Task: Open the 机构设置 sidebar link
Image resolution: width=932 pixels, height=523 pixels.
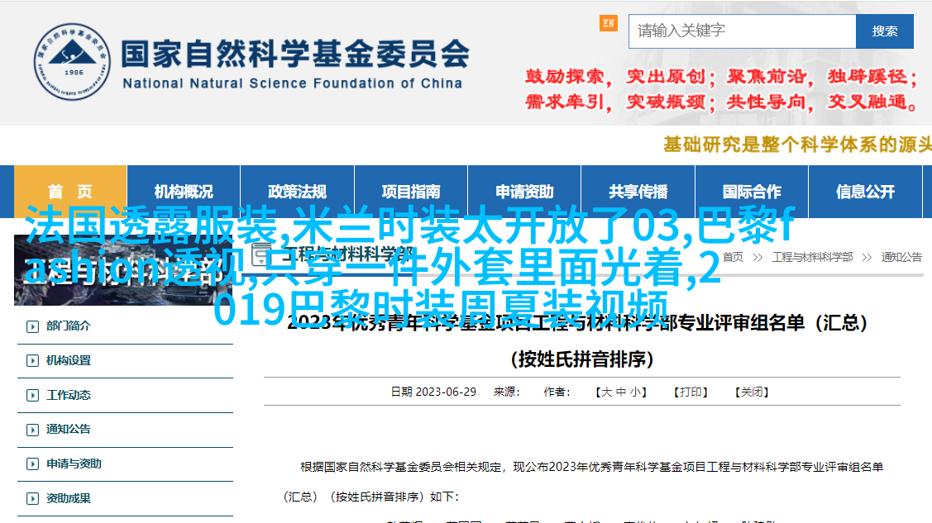Action: (x=69, y=360)
